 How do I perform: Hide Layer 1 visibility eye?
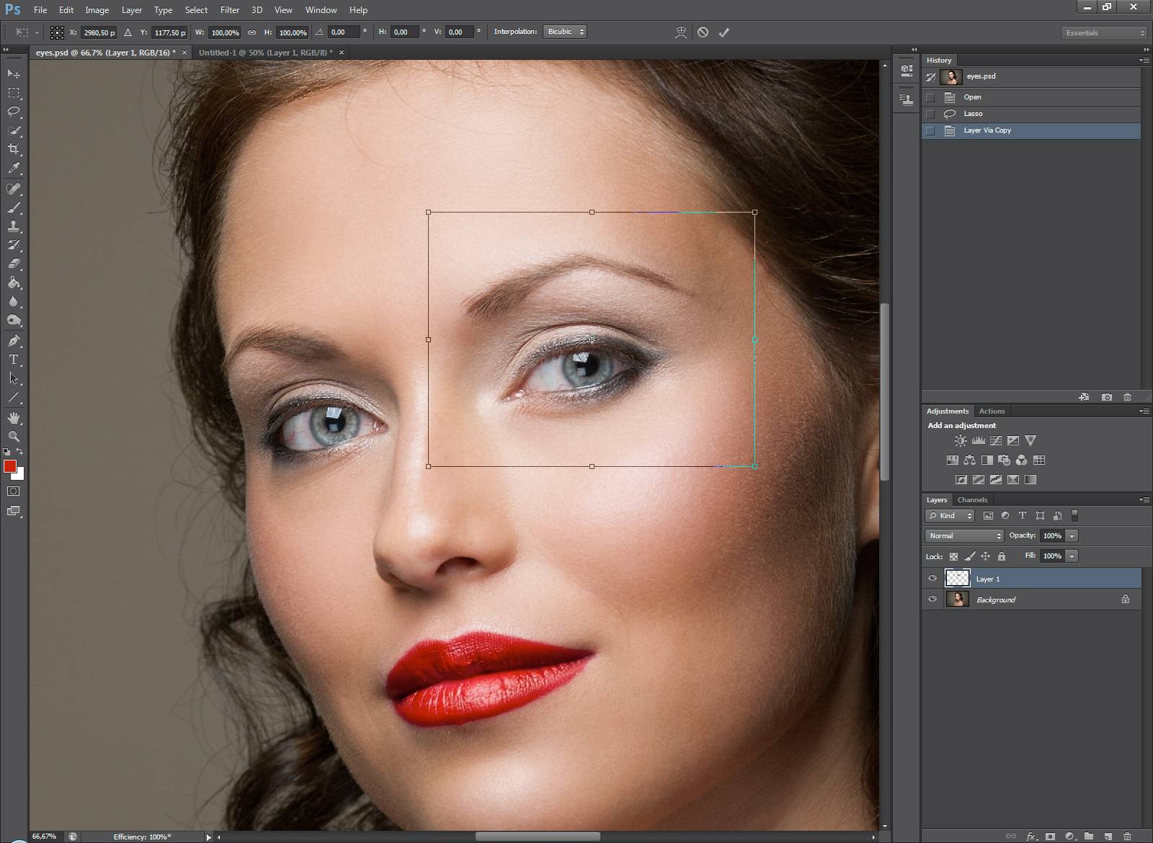pos(932,579)
